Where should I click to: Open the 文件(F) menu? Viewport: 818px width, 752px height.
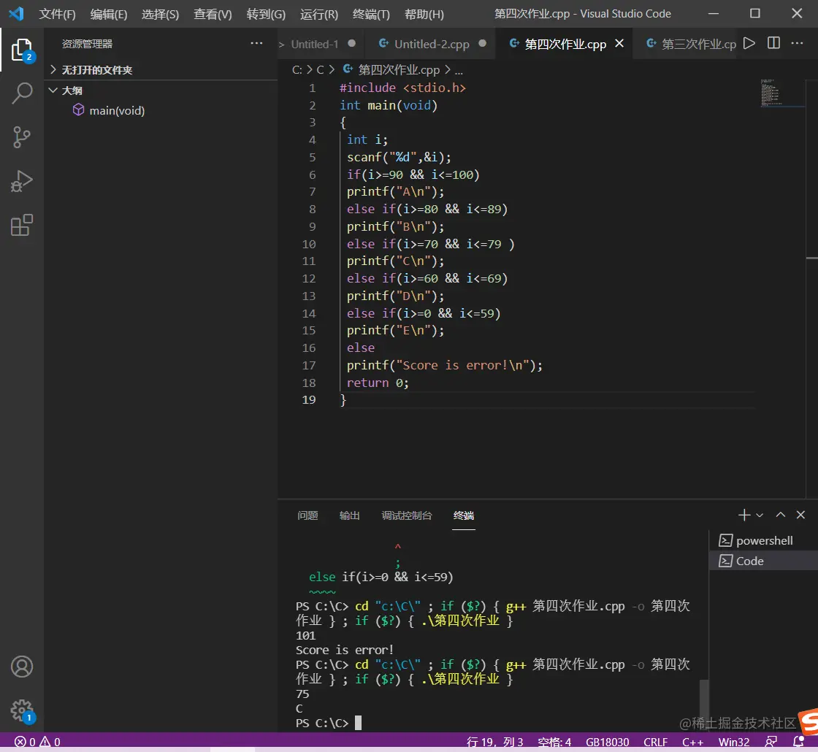[x=57, y=15]
